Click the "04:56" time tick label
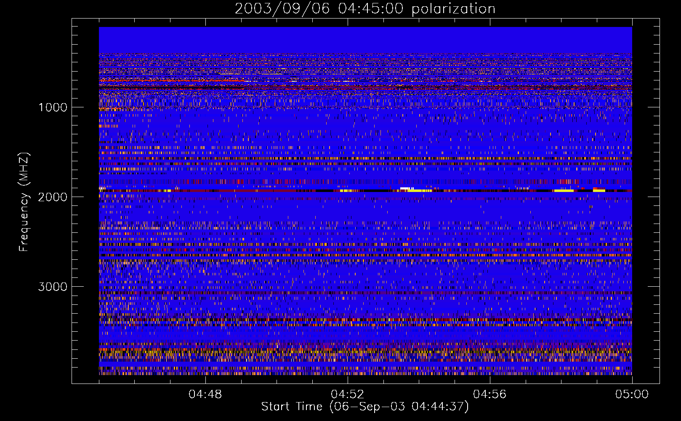 click(x=489, y=394)
